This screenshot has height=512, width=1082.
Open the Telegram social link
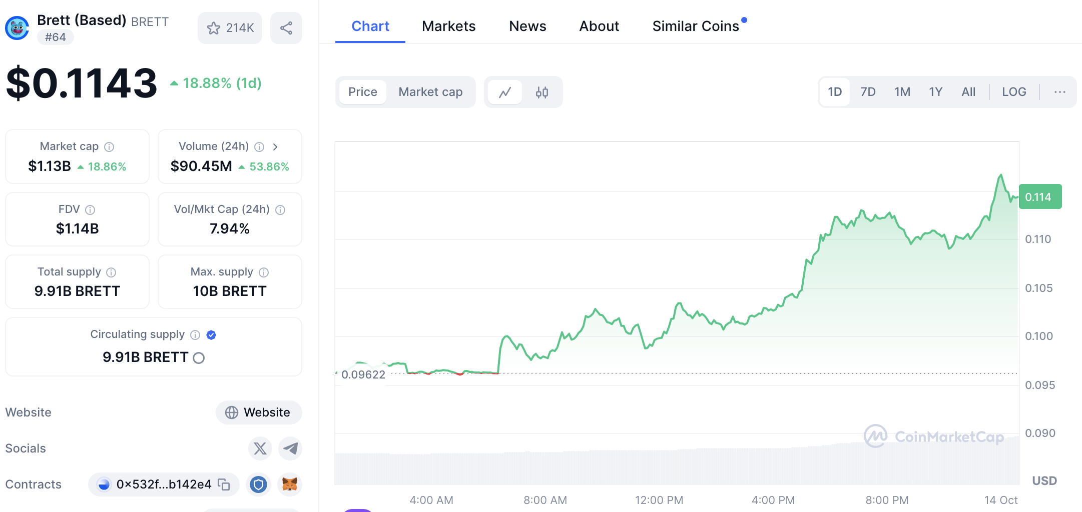pos(290,448)
